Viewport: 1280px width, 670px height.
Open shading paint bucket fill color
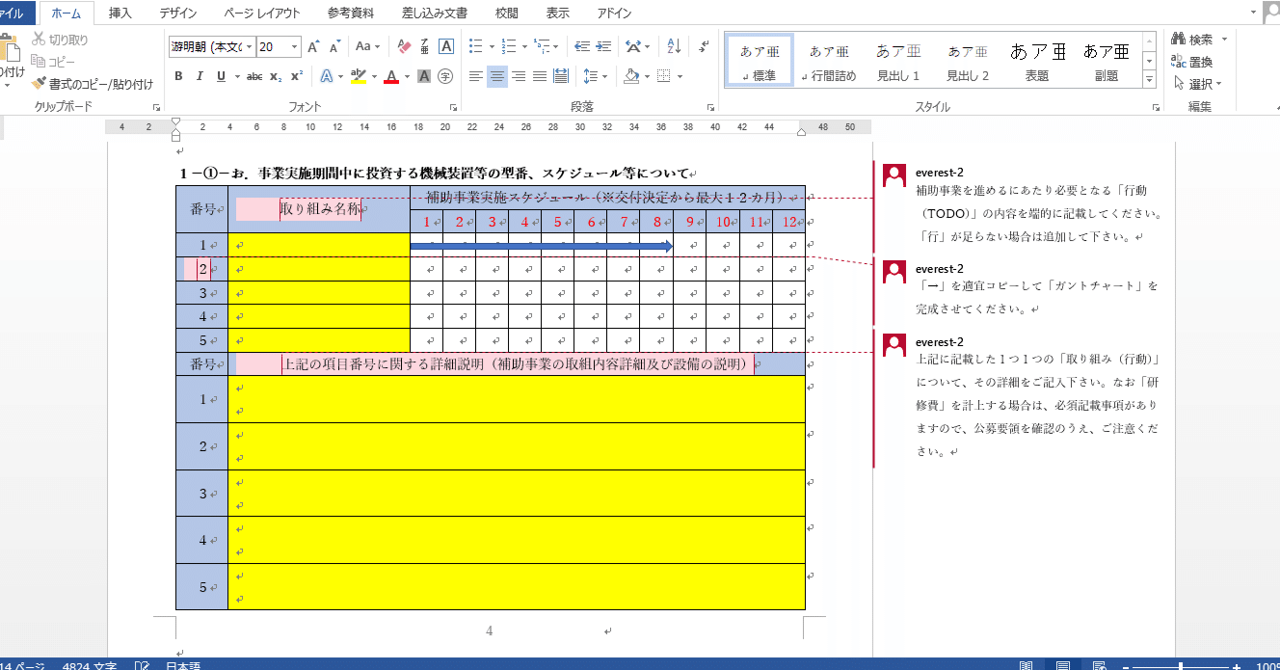(631, 76)
